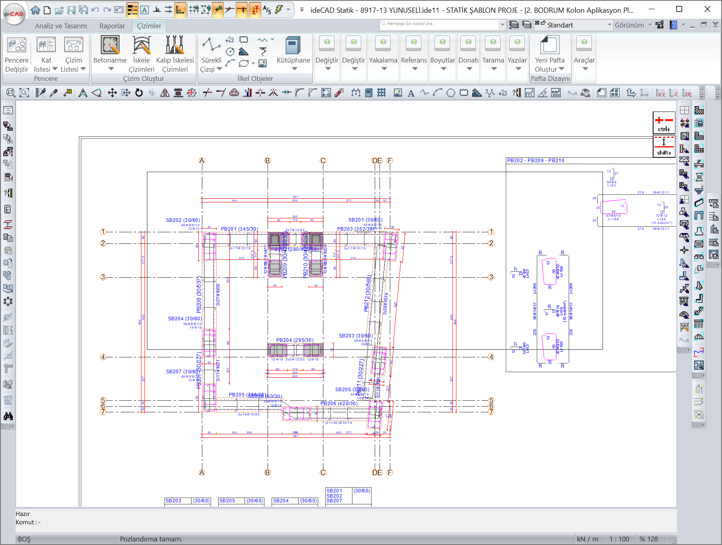The width and height of the screenshot is (722, 545).
Task: Expand the Standart layer dropdown
Action: [x=609, y=25]
